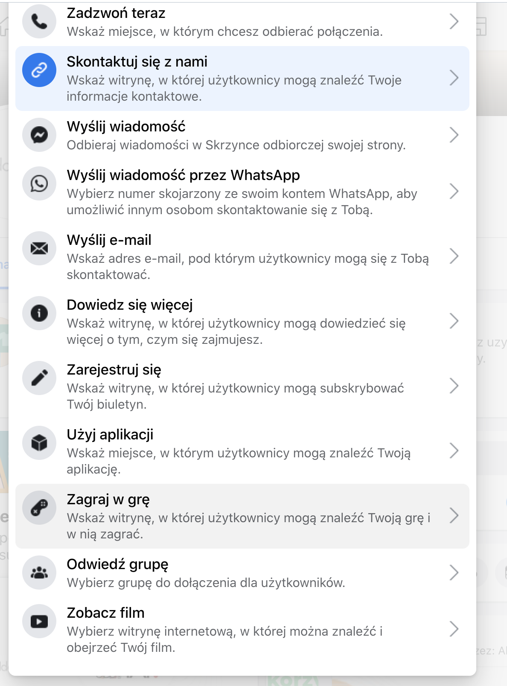Click the WhatsApp icon
The height and width of the screenshot is (686, 507).
pos(39,183)
